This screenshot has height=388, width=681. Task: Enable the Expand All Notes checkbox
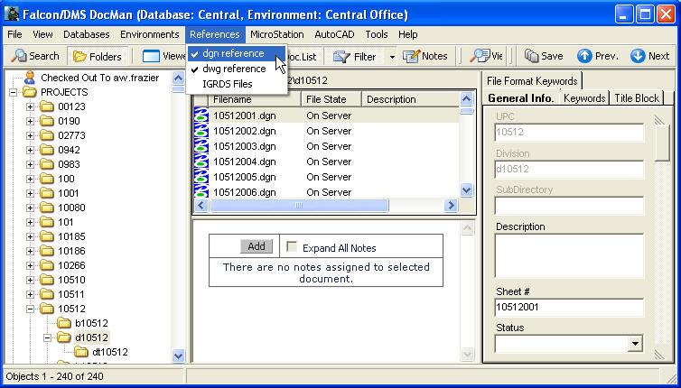(x=292, y=247)
